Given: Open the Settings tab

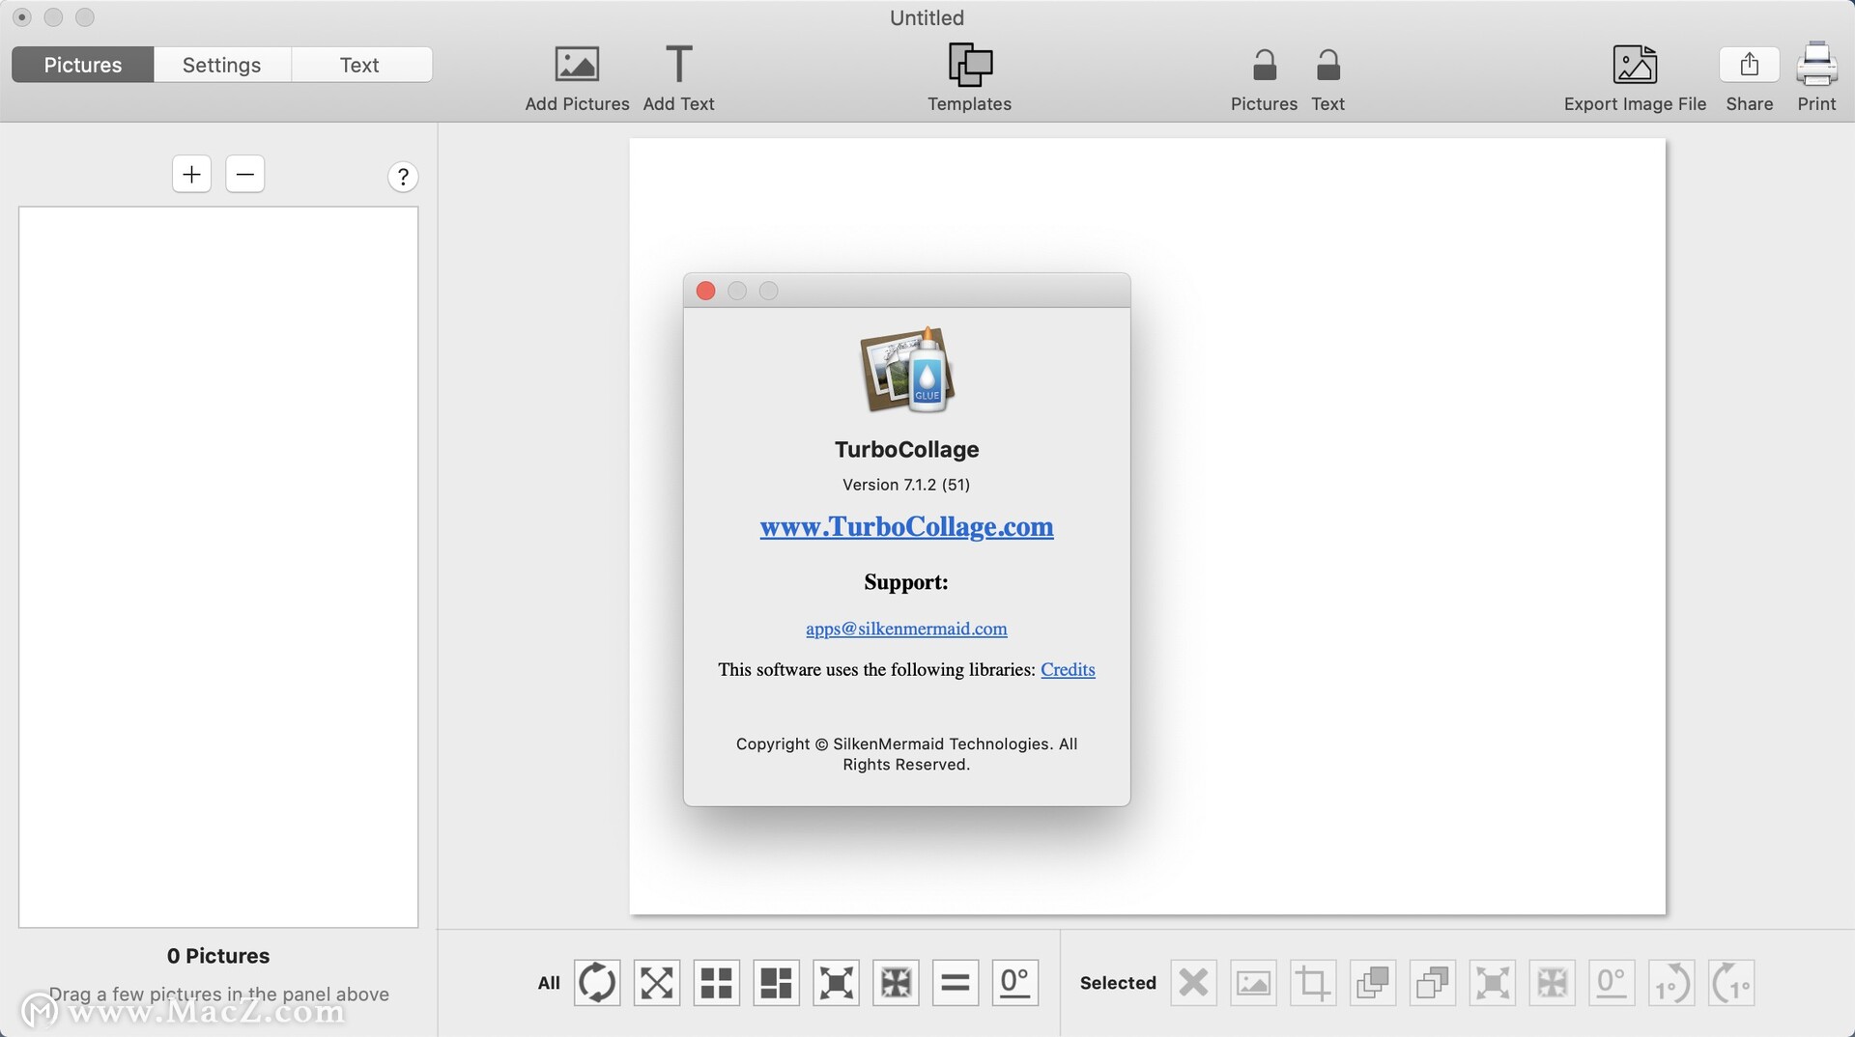Looking at the screenshot, I should click(x=222, y=65).
